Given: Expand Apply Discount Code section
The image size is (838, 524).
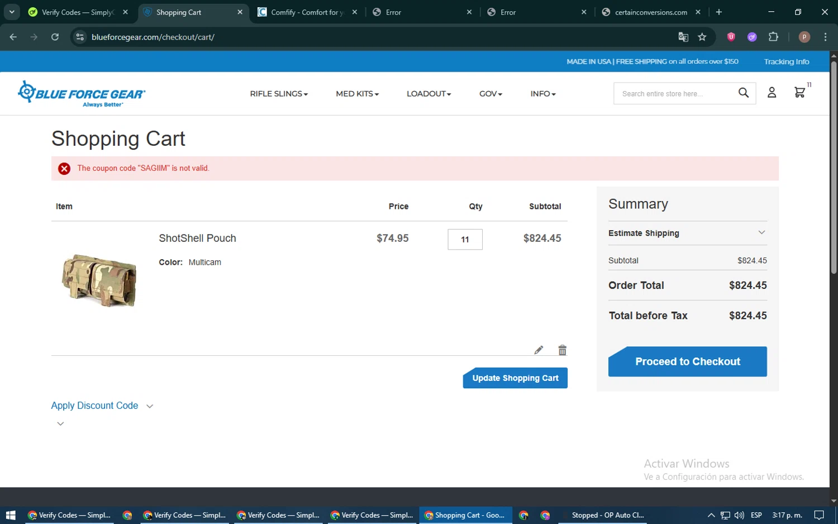Looking at the screenshot, I should pos(102,406).
